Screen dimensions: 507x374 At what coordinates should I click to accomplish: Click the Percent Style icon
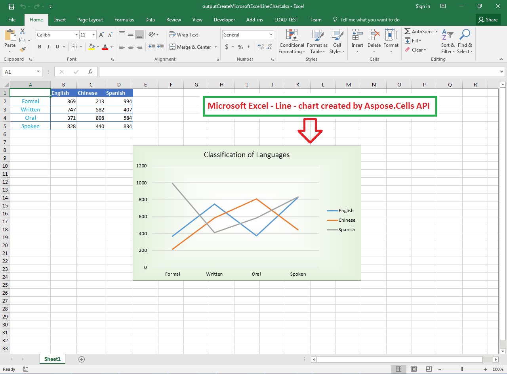coord(240,47)
